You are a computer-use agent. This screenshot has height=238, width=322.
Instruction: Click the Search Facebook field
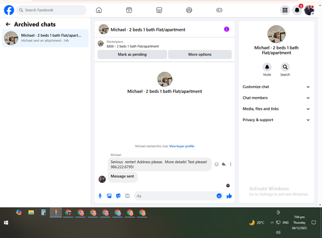pos(52,10)
